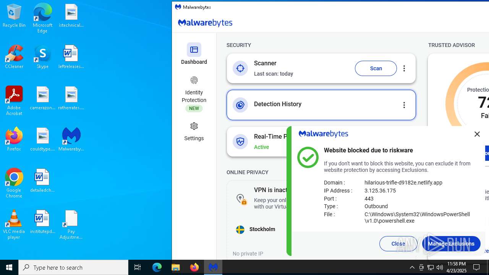Click the blocked domain hilarious-trifle-d9182e.netlify.app
This screenshot has height=275, width=489.
[x=403, y=183]
